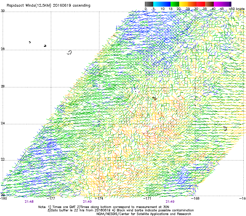Click the "45" legend scale label

pos(222,9)
